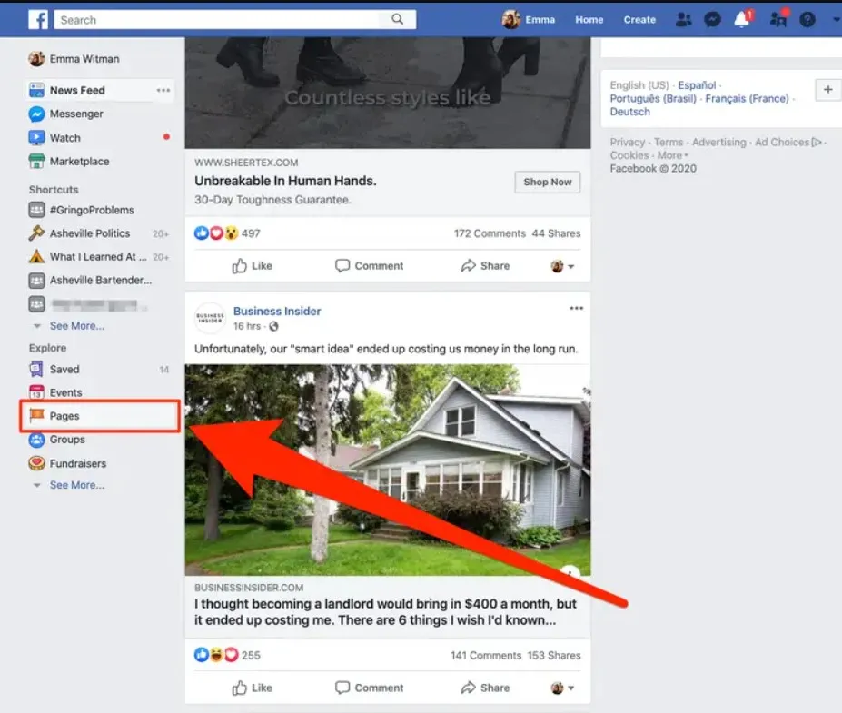Click the Groups sidebar icon
Screen dimensions: 842x713
[x=36, y=440]
